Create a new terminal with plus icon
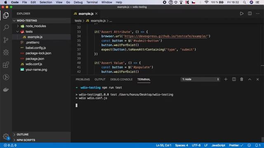Viewport: 264px width, 148px height. (226, 79)
